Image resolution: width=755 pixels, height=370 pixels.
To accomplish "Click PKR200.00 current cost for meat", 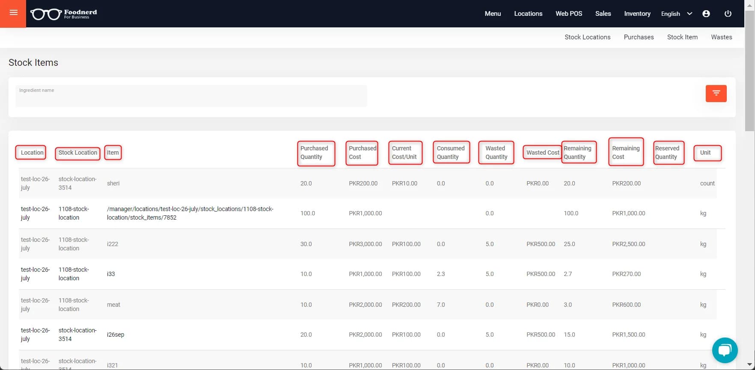I will point(406,305).
